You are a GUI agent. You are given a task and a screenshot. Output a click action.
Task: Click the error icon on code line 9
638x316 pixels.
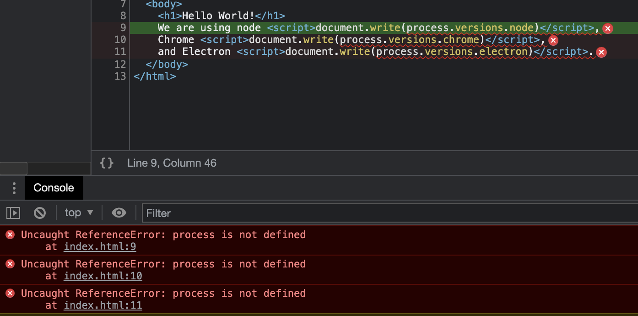coord(608,28)
